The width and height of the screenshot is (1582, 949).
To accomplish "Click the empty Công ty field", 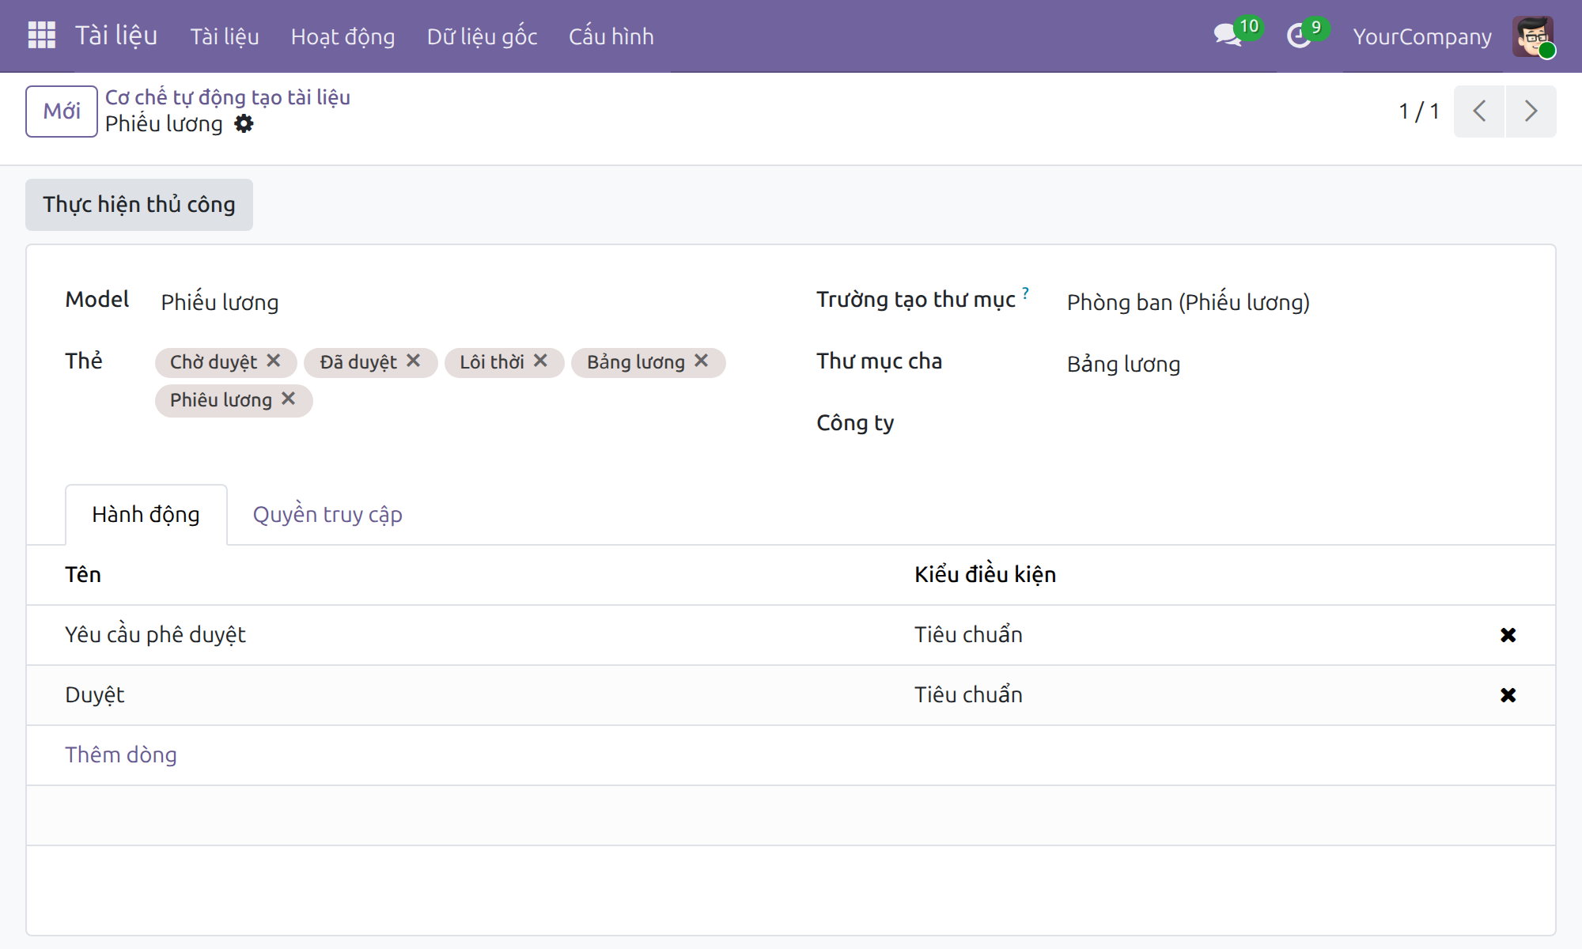I will point(1289,424).
